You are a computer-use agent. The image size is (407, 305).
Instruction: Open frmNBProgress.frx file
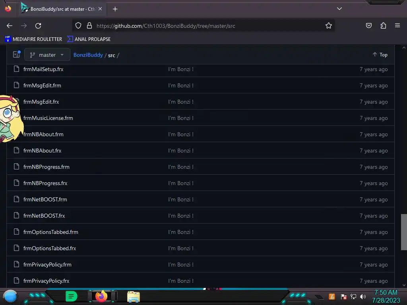[45, 183]
